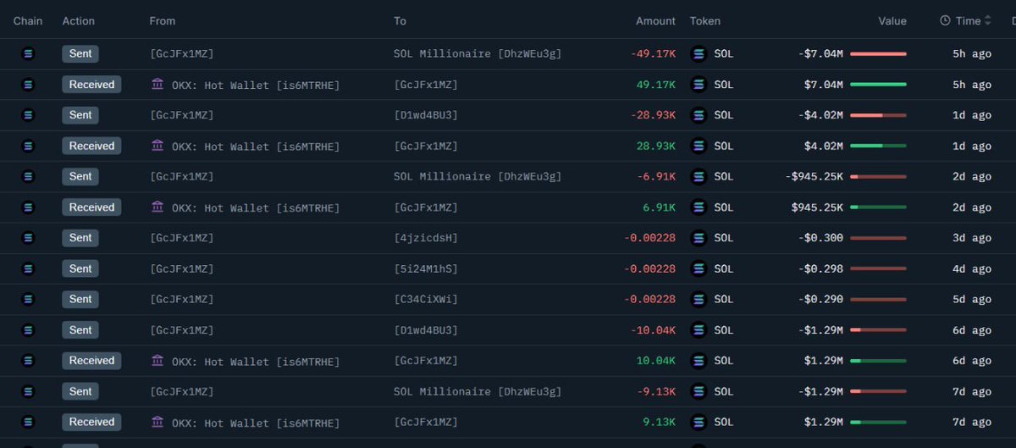
Task: Click the To column header
Action: coord(400,20)
